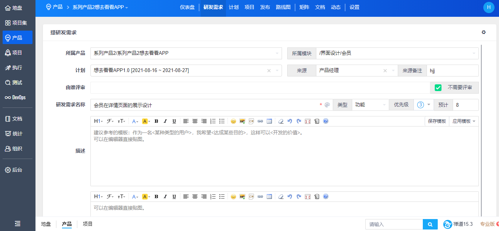
Task: Expand the 优先级 priority dropdown
Action: [x=424, y=105]
